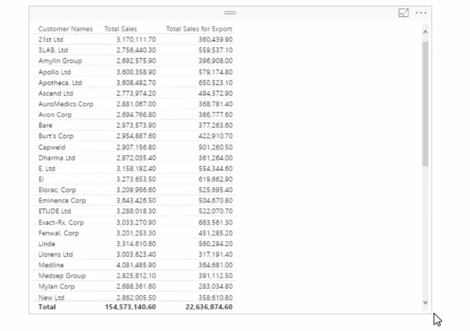The height and width of the screenshot is (331, 470).
Task: Select the 3LAB, Ltd customer cell
Action: pos(53,50)
